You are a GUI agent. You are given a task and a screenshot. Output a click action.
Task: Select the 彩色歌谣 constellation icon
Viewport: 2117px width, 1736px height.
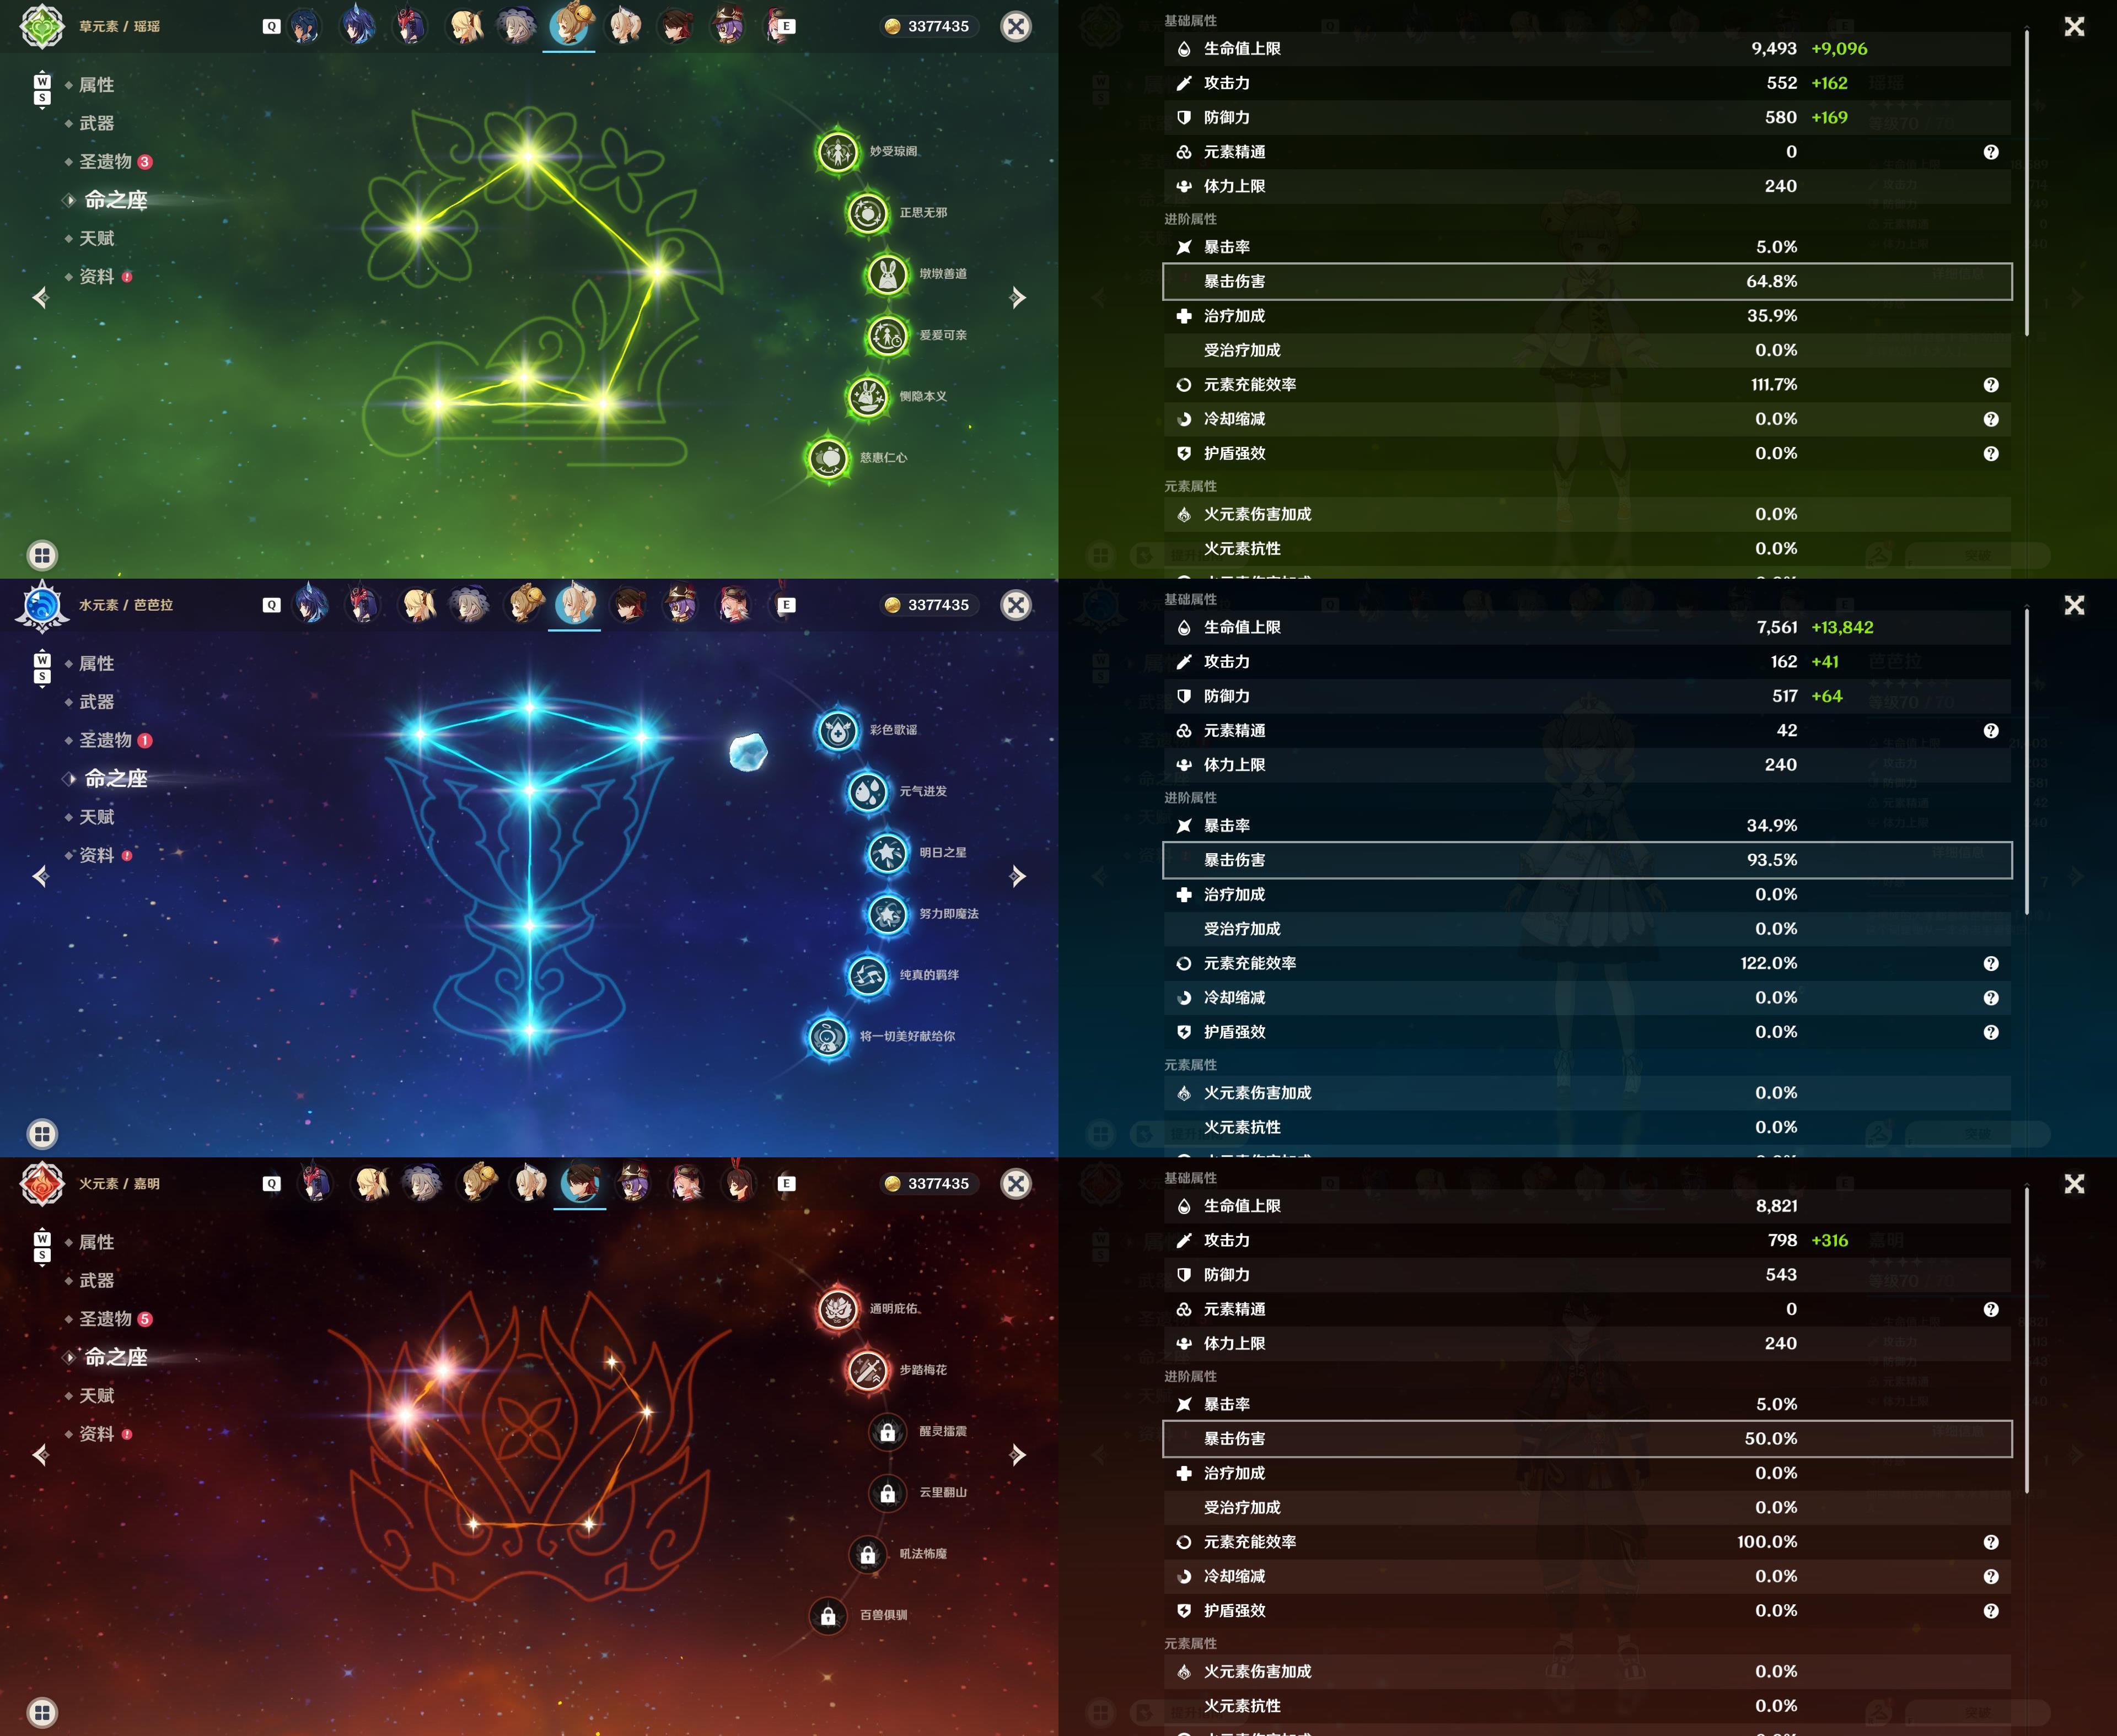click(x=837, y=730)
